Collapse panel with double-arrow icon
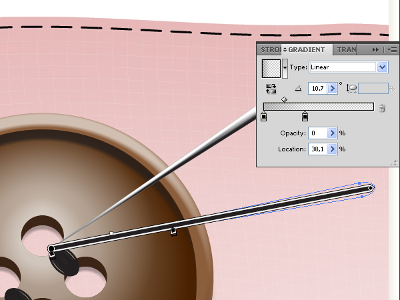The image size is (400, 300). 375,50
